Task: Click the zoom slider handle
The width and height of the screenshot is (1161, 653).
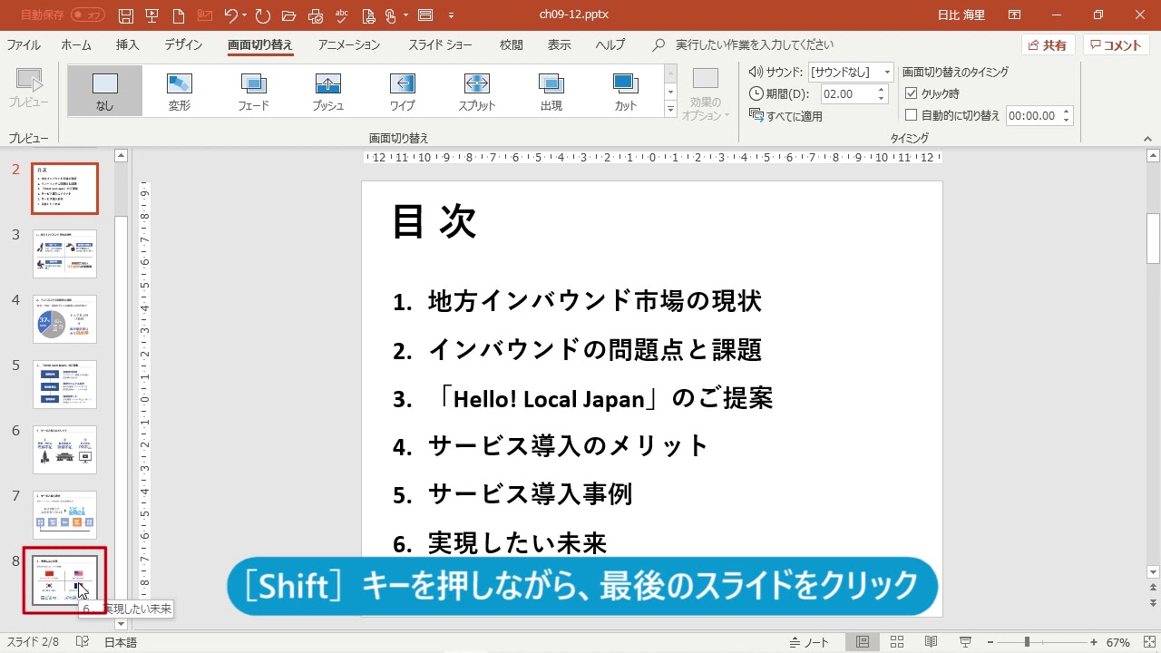Action: pyautogui.click(x=1027, y=642)
